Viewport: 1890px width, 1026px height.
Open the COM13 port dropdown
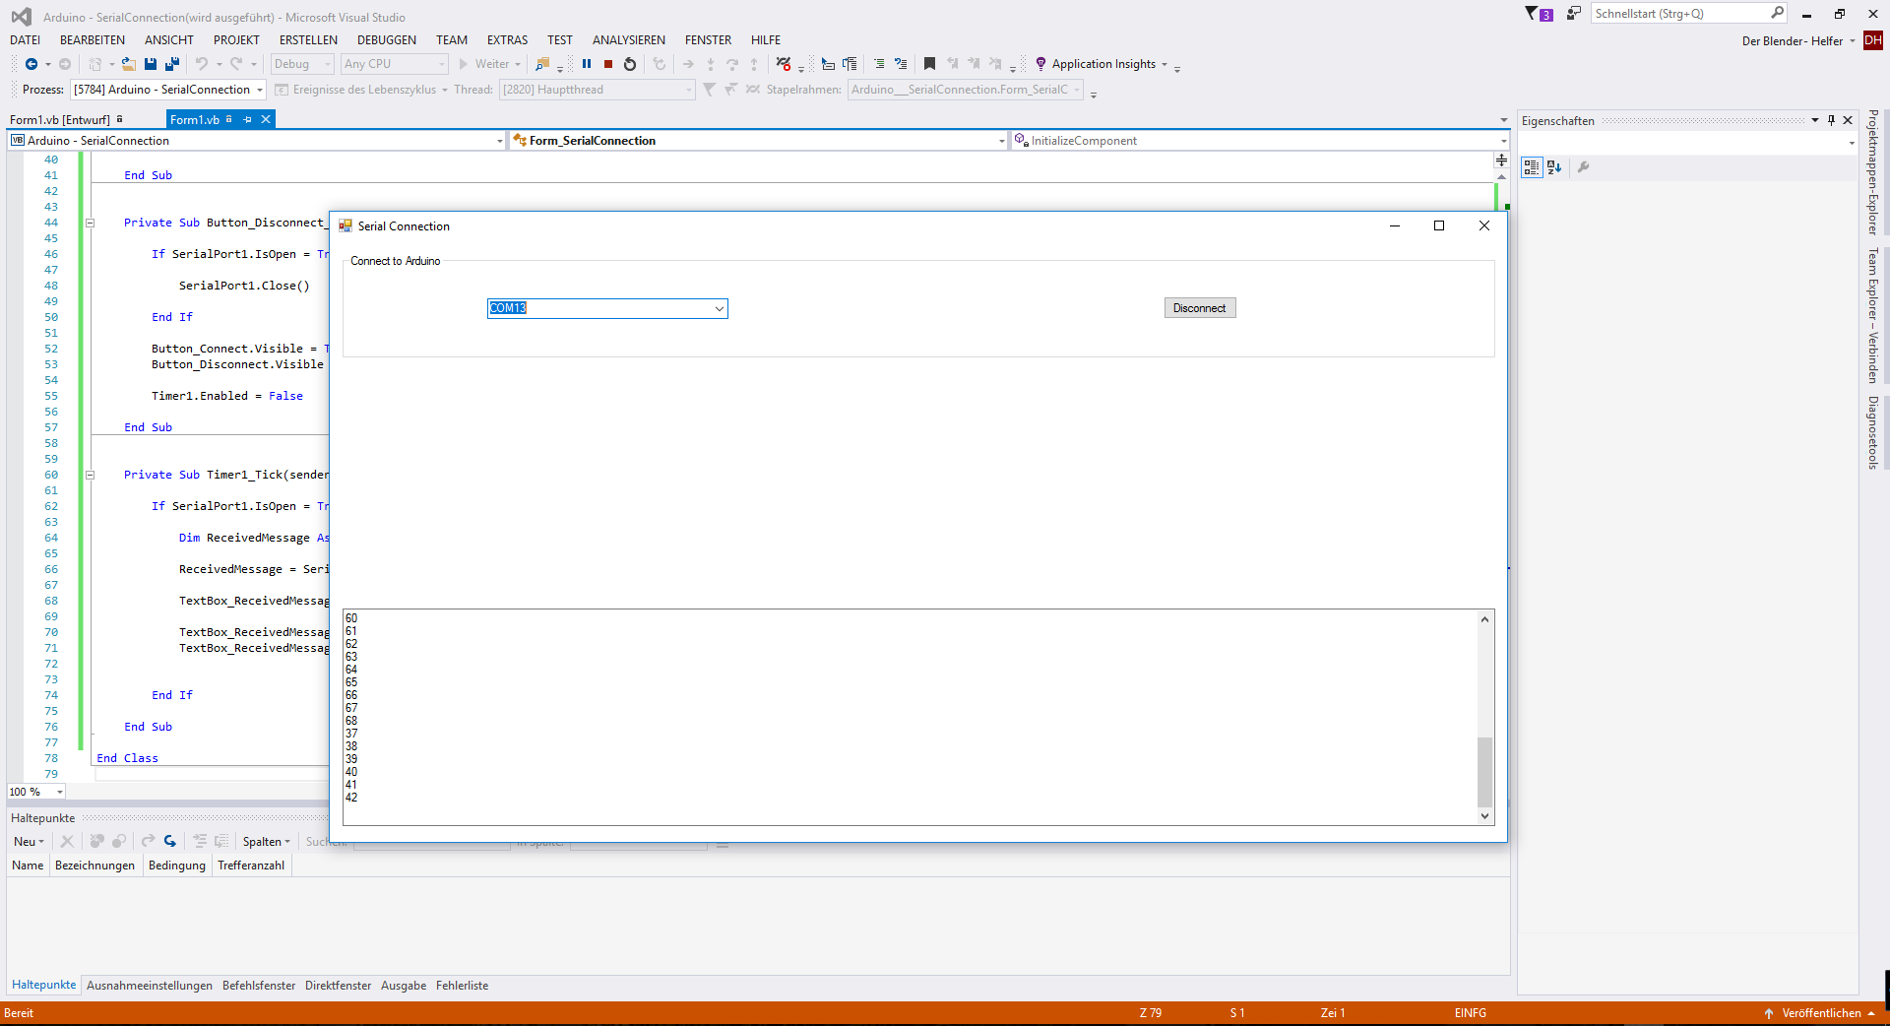pyautogui.click(x=719, y=308)
